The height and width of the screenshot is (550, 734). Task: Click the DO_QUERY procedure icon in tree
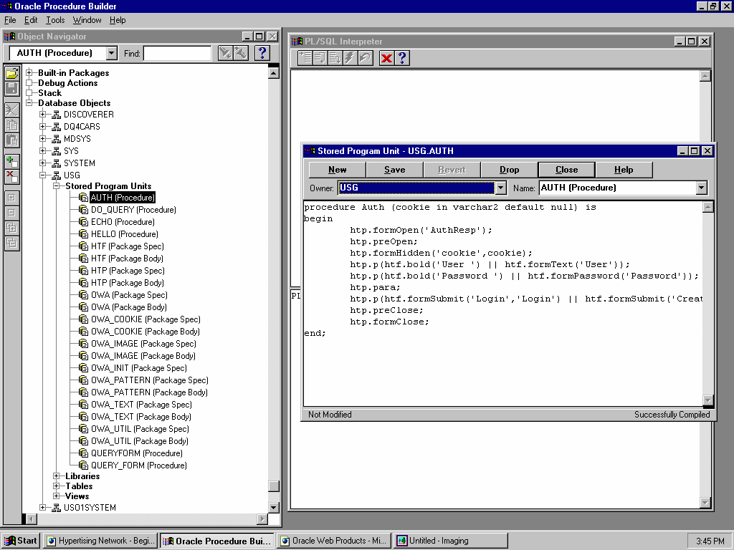point(83,210)
